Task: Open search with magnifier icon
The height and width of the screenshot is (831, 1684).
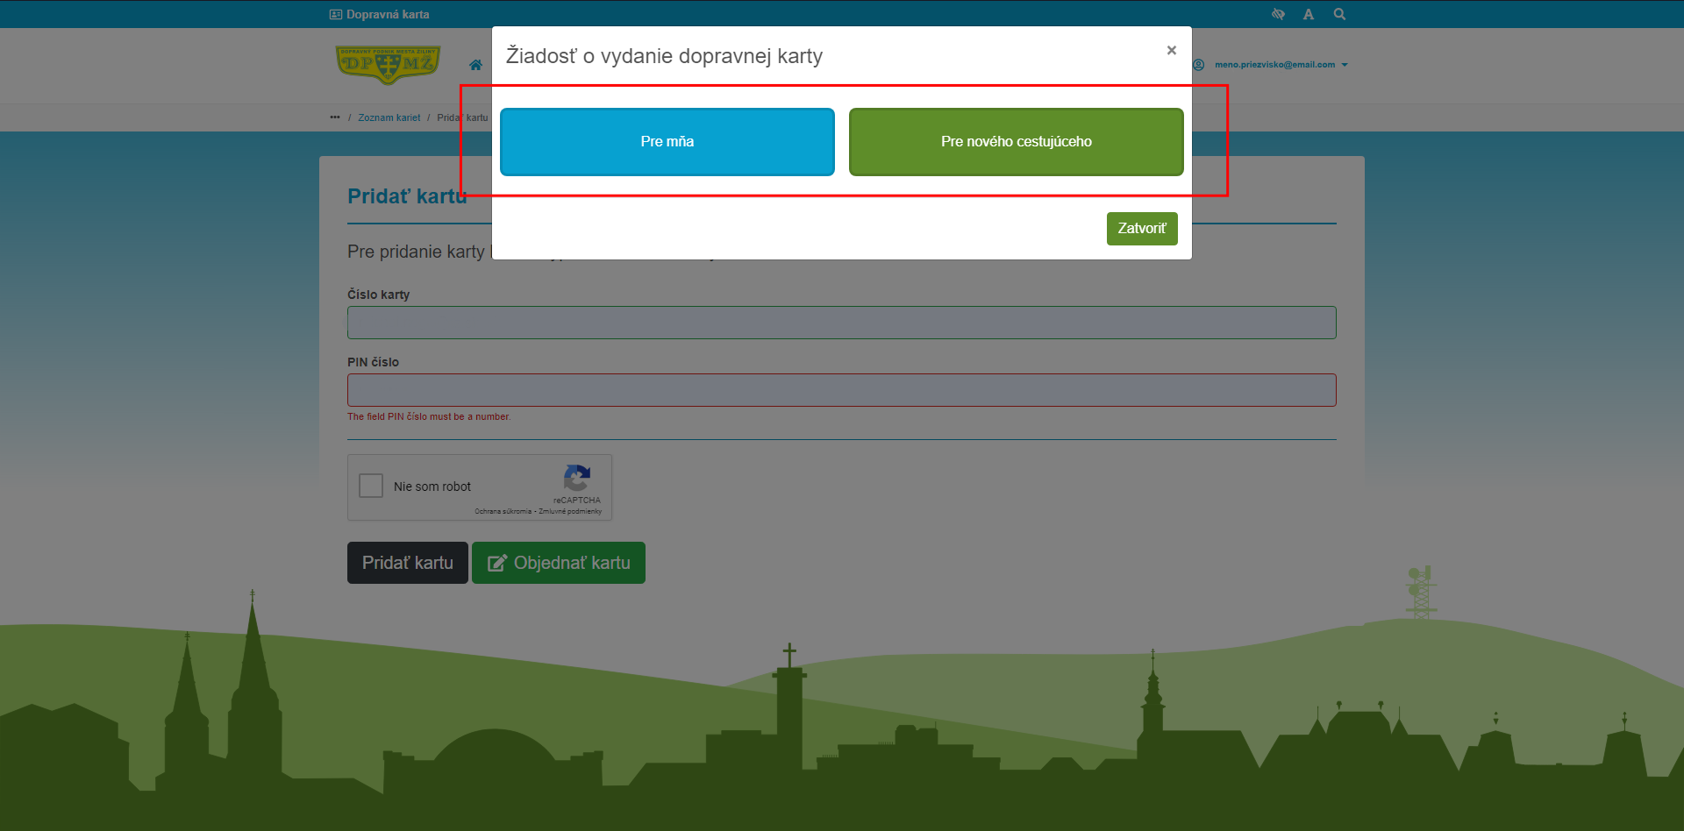Action: point(1339,14)
